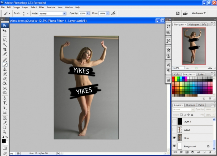This screenshot has height=156, width=217.
Task: Select the Rectangular Marquee tool
Action: pyautogui.click(x=5, y=35)
